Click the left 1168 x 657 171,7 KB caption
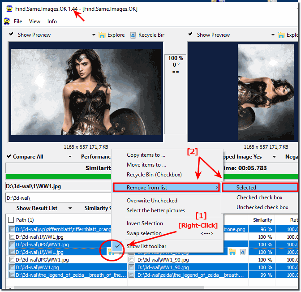The image size is (301, 292). (x=86, y=147)
